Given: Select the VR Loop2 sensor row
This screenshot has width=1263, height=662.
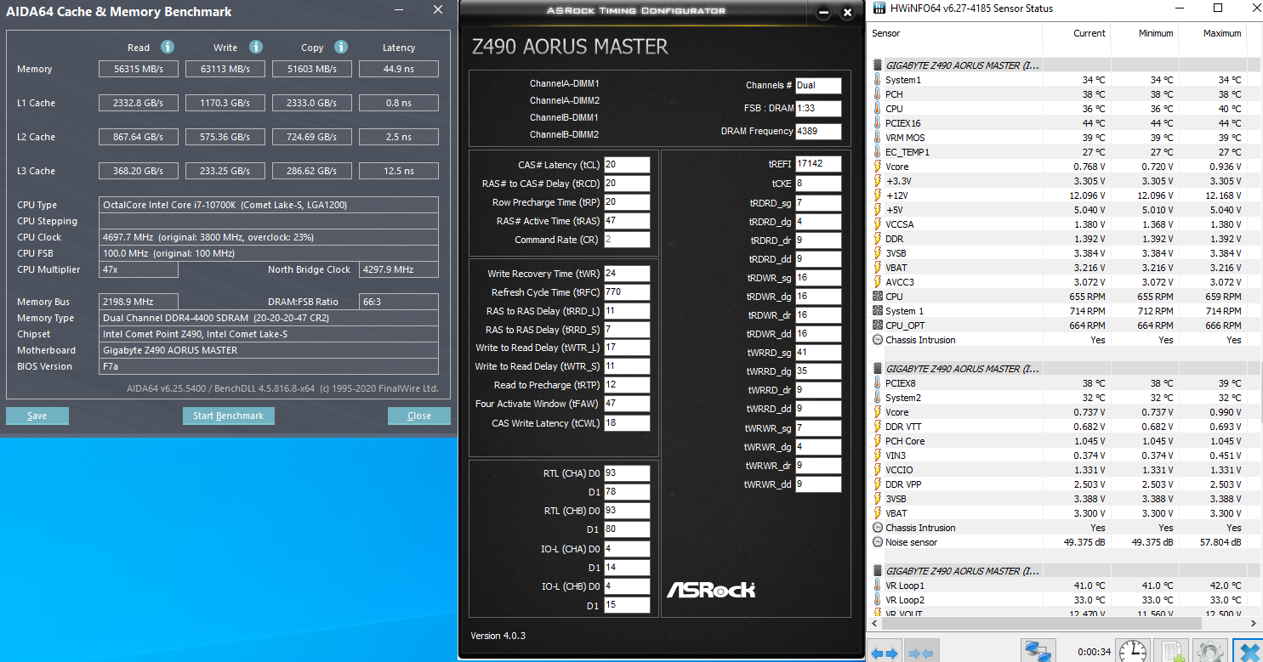Looking at the screenshot, I should 1064,600.
